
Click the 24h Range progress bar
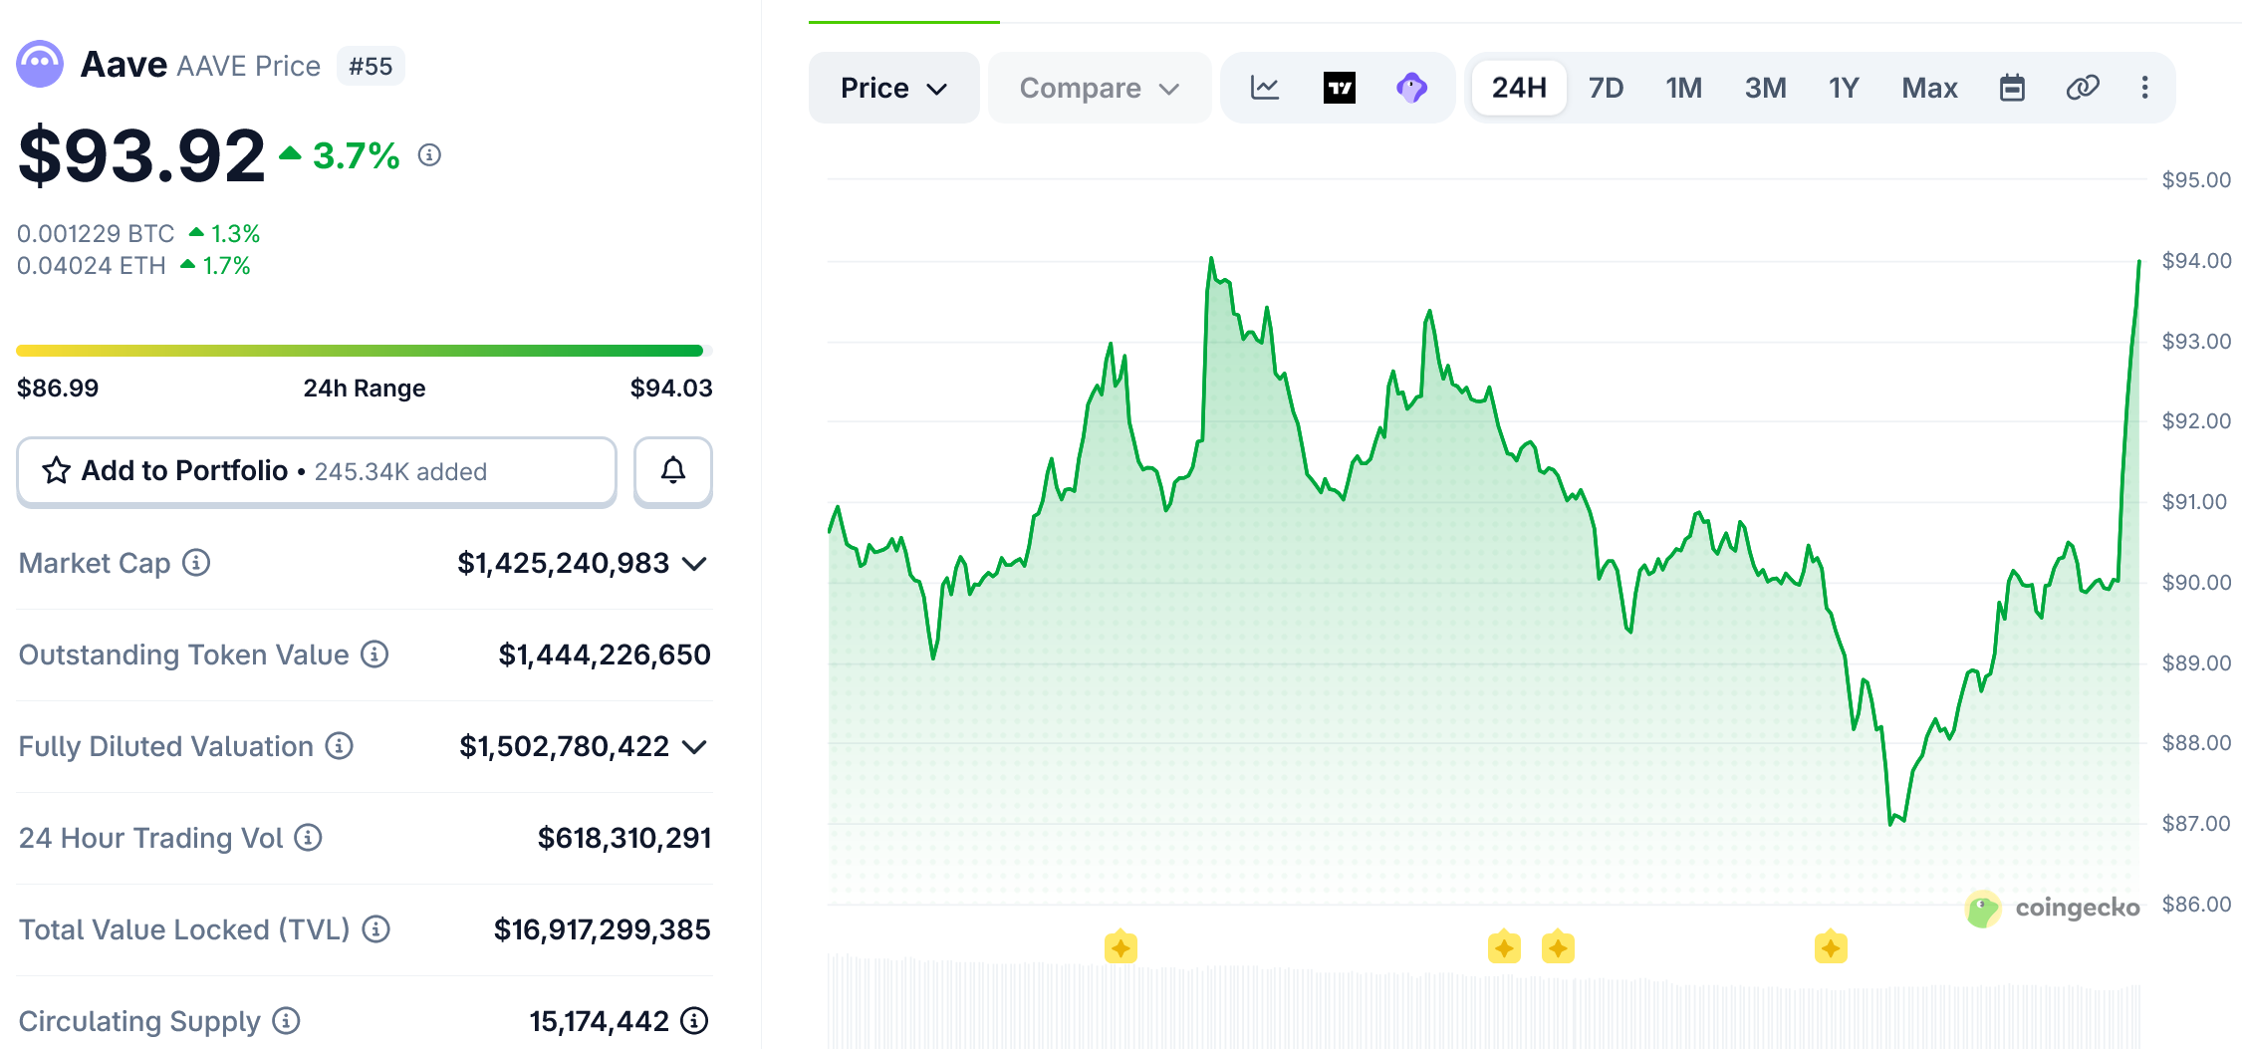[365, 351]
